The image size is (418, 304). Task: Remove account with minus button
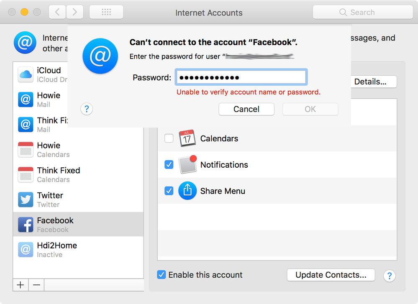36,285
